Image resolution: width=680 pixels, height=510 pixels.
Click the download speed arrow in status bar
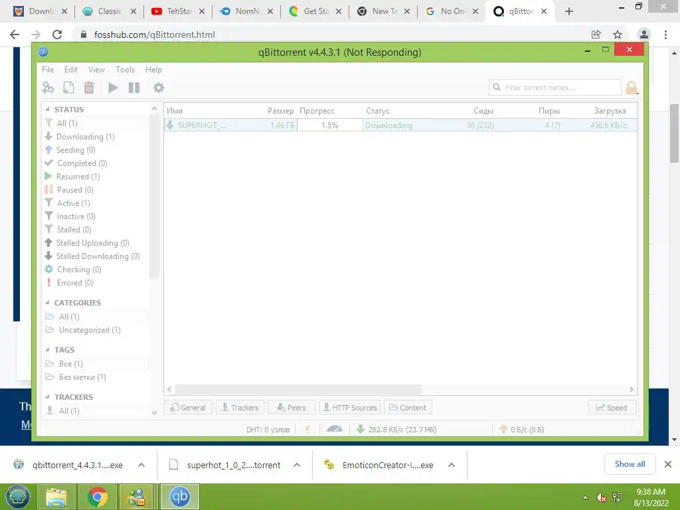tap(360, 430)
